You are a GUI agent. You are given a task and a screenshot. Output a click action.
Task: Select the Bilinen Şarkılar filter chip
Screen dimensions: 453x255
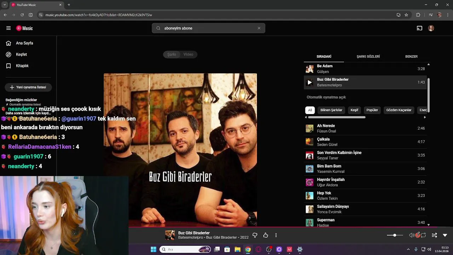[331, 110]
